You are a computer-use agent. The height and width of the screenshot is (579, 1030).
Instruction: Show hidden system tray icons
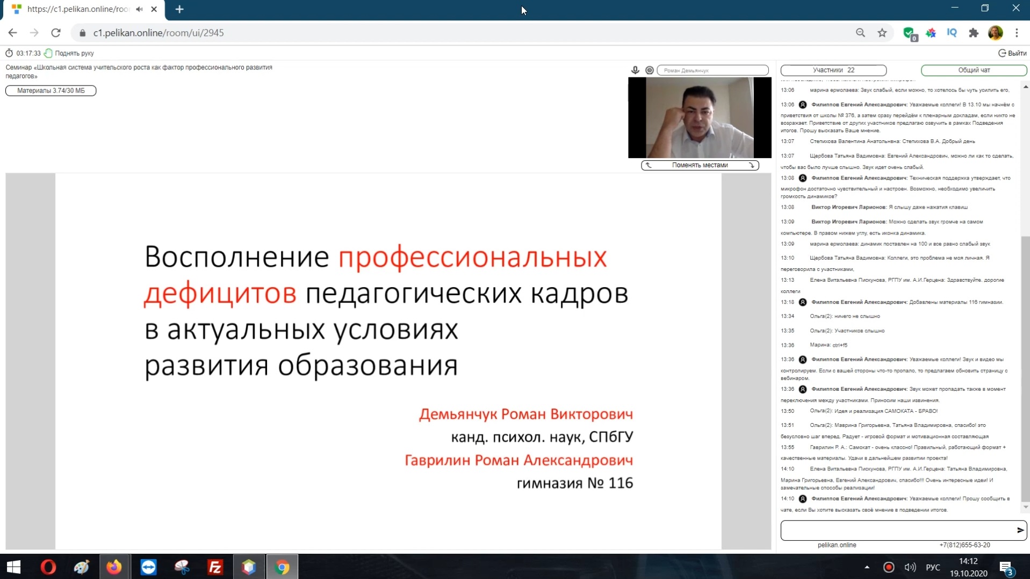pos(867,567)
